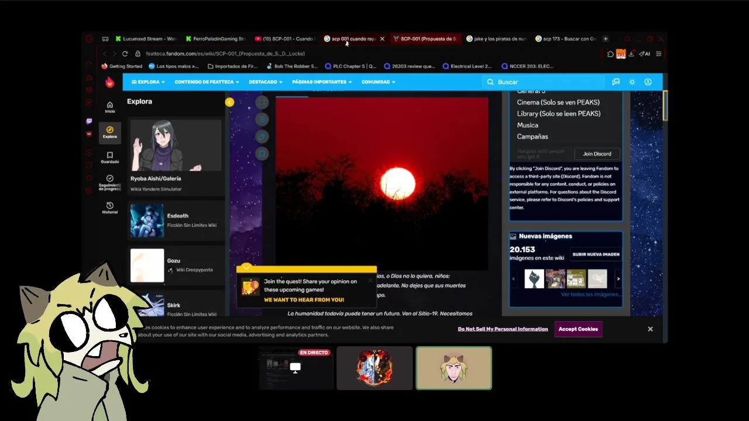
Task: Expand PÁGINAS IMPORTANTES dropdown
Action: click(322, 82)
